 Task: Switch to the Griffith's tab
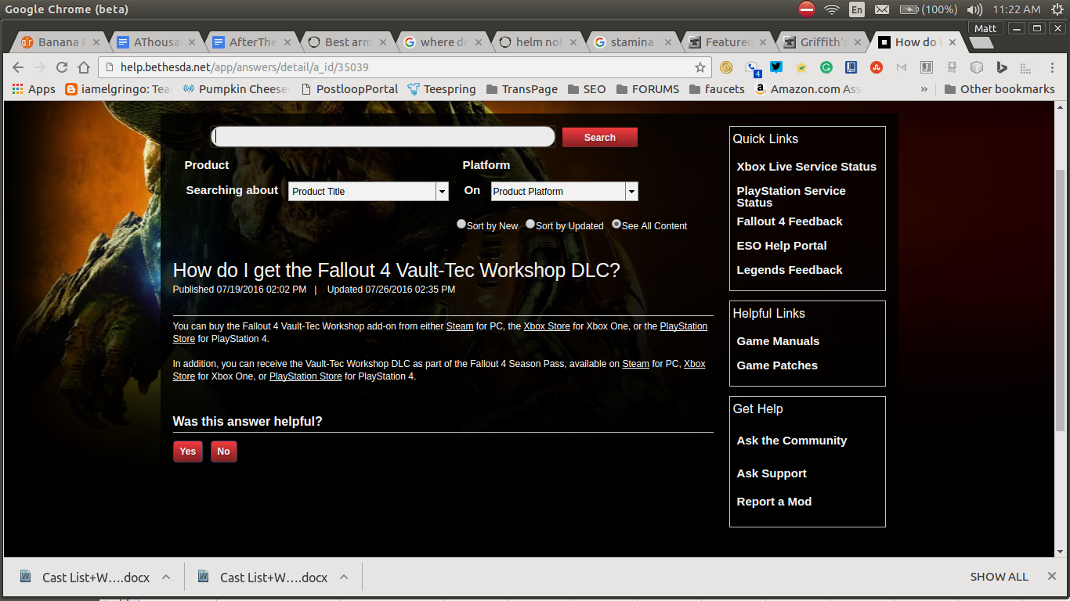click(x=823, y=42)
